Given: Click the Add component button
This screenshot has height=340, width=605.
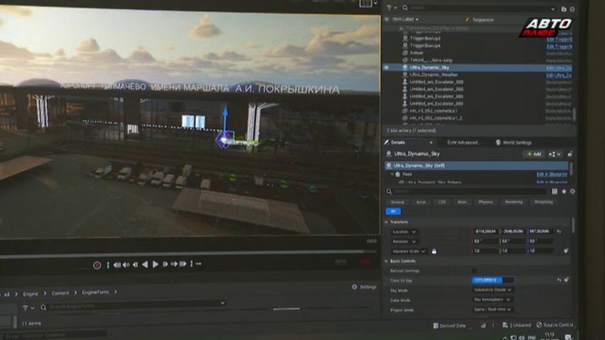Looking at the screenshot, I should pyautogui.click(x=534, y=154).
